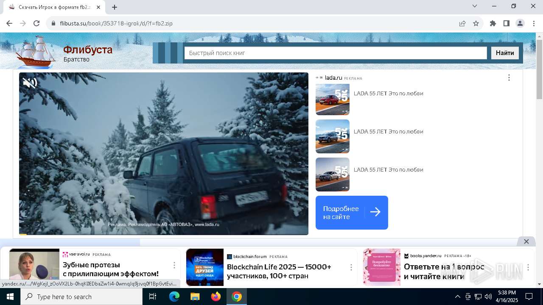
Task: Click the dental prosthesis ad video thumbnail
Action: click(34, 265)
